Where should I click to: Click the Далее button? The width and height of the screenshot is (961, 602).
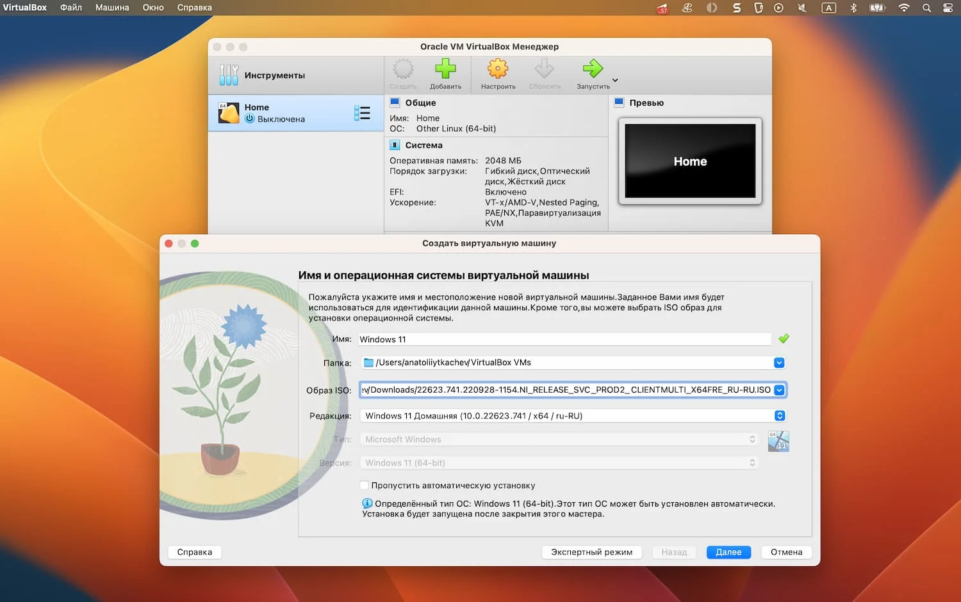[728, 552]
